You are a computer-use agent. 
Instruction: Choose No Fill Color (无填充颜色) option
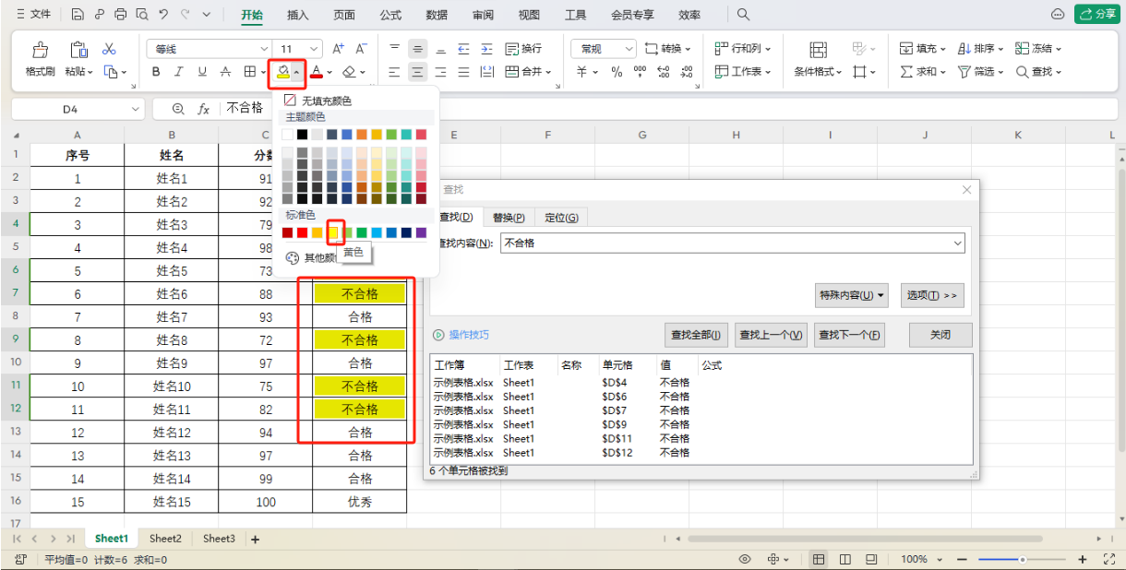click(317, 100)
